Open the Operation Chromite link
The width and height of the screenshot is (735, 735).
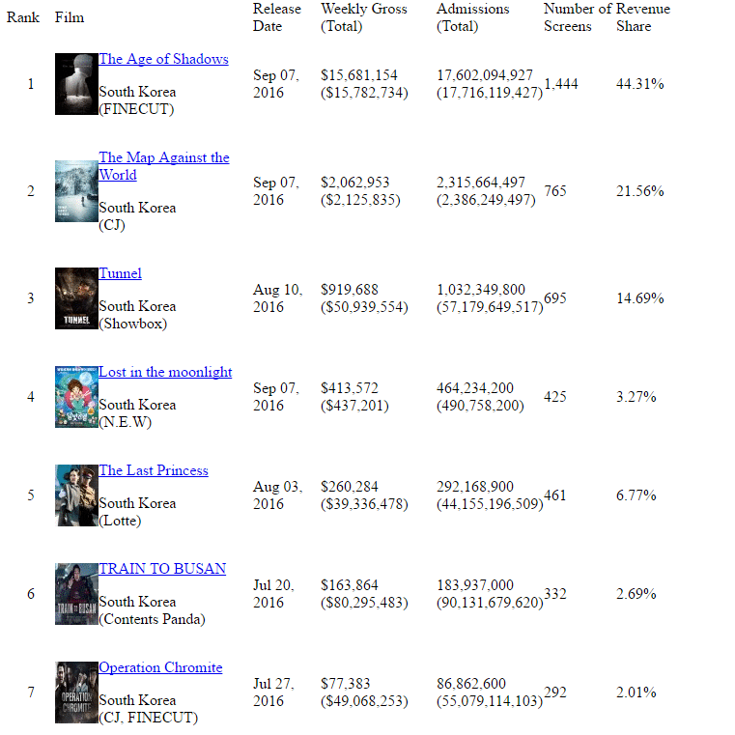160,667
